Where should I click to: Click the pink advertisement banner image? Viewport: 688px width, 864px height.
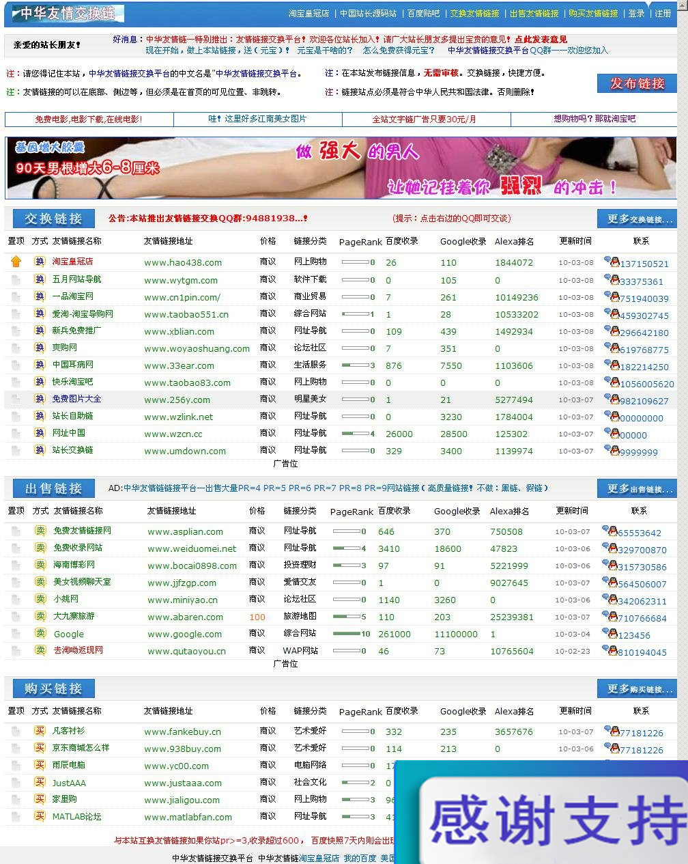(x=341, y=168)
